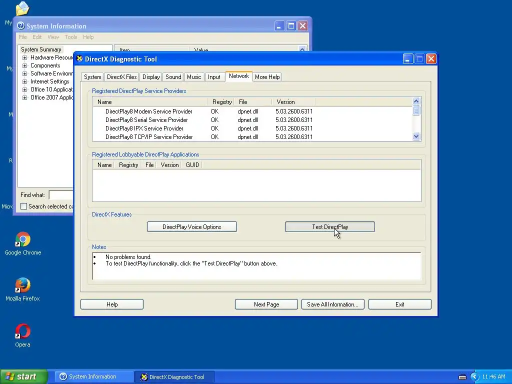Click Save All Information button
Image resolution: width=512 pixels, height=384 pixels.
coord(332,304)
